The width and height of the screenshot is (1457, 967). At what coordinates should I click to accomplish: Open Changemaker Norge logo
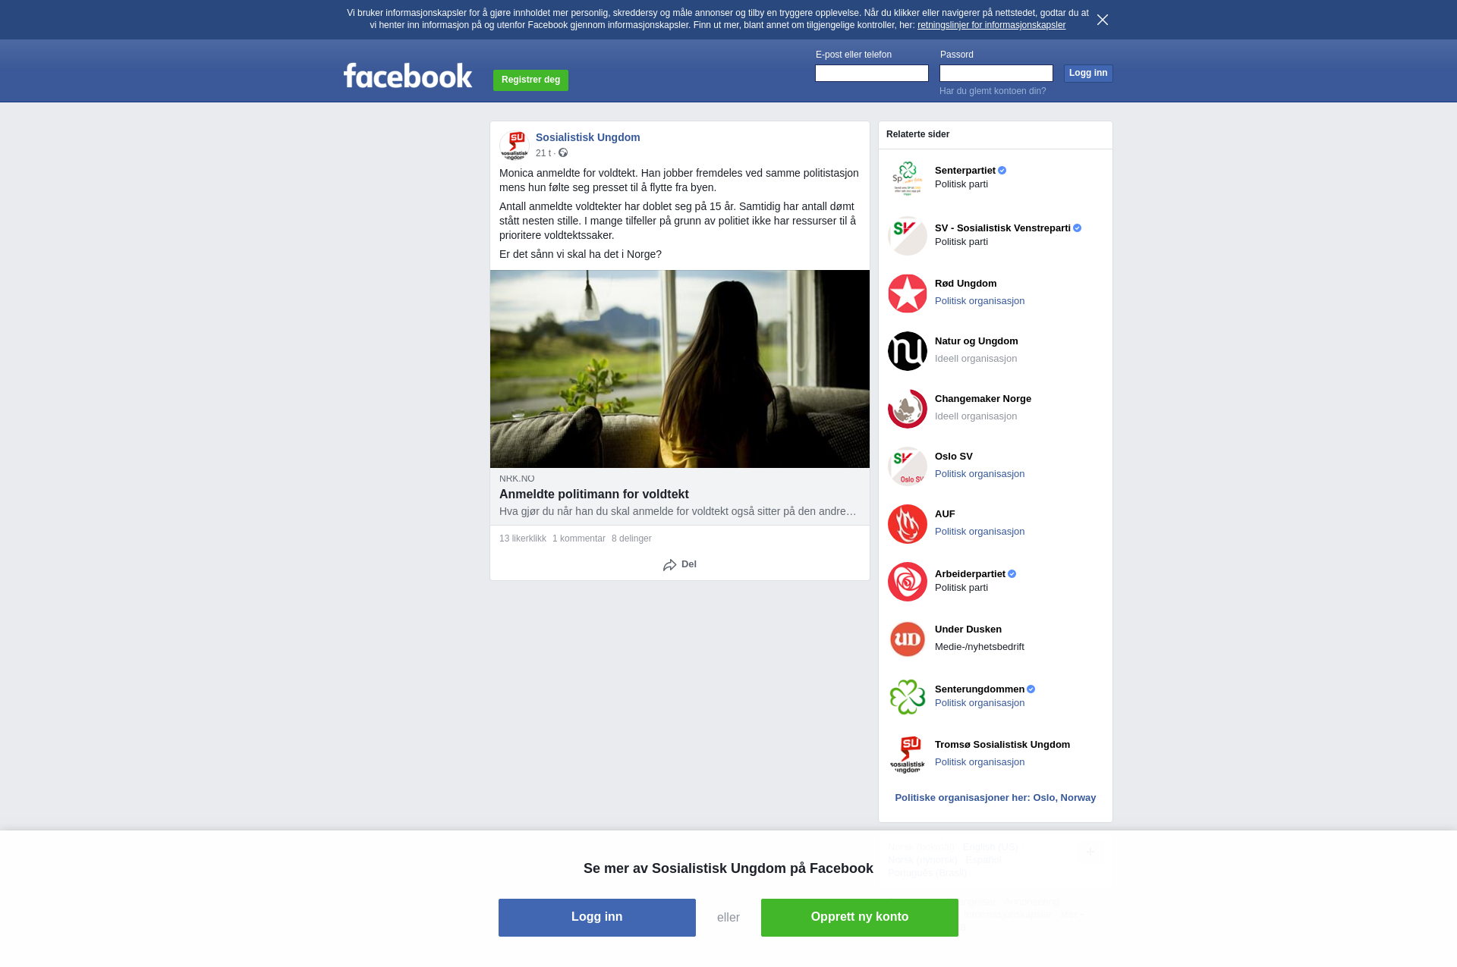point(908,409)
